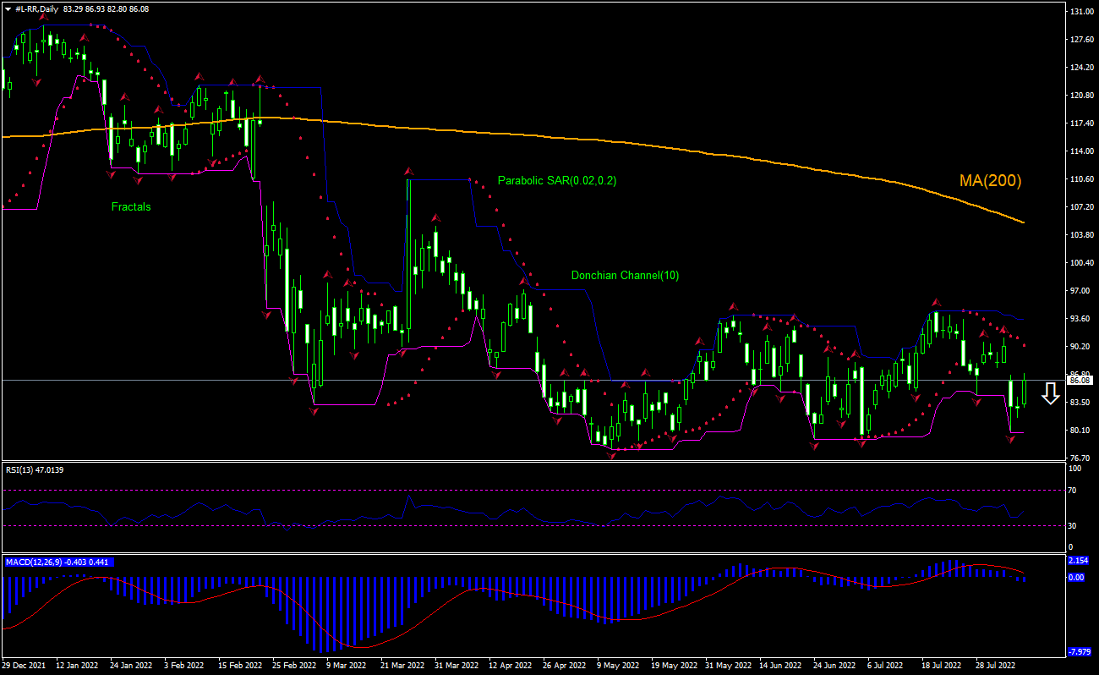The width and height of the screenshot is (1099, 675).
Task: Select the highlighted MACD(12,26,9) title
Action: [59, 562]
